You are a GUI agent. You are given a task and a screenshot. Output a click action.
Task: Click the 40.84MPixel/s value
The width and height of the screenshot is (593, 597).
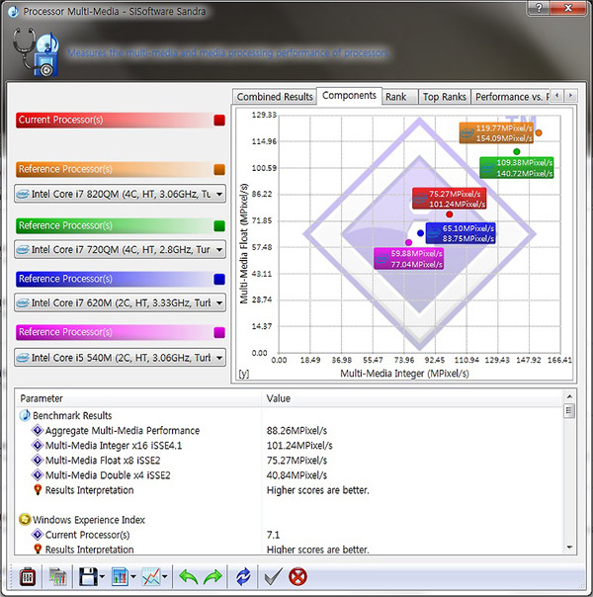[296, 475]
